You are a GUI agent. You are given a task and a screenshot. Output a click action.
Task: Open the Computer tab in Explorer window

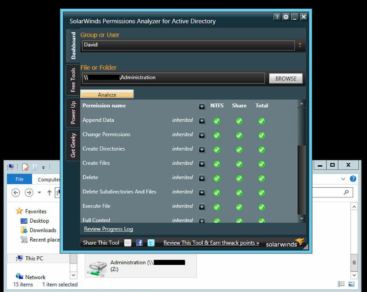(x=49, y=180)
